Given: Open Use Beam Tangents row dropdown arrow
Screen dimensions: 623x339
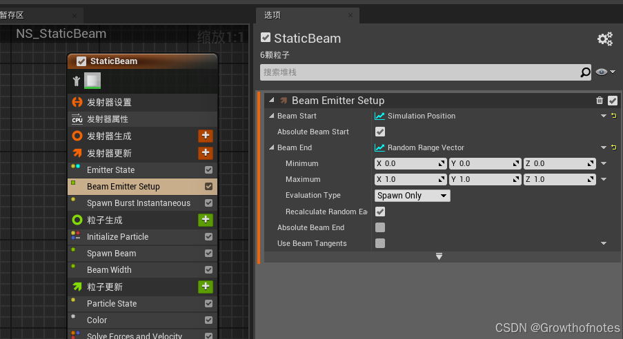Looking at the screenshot, I should click(x=604, y=243).
